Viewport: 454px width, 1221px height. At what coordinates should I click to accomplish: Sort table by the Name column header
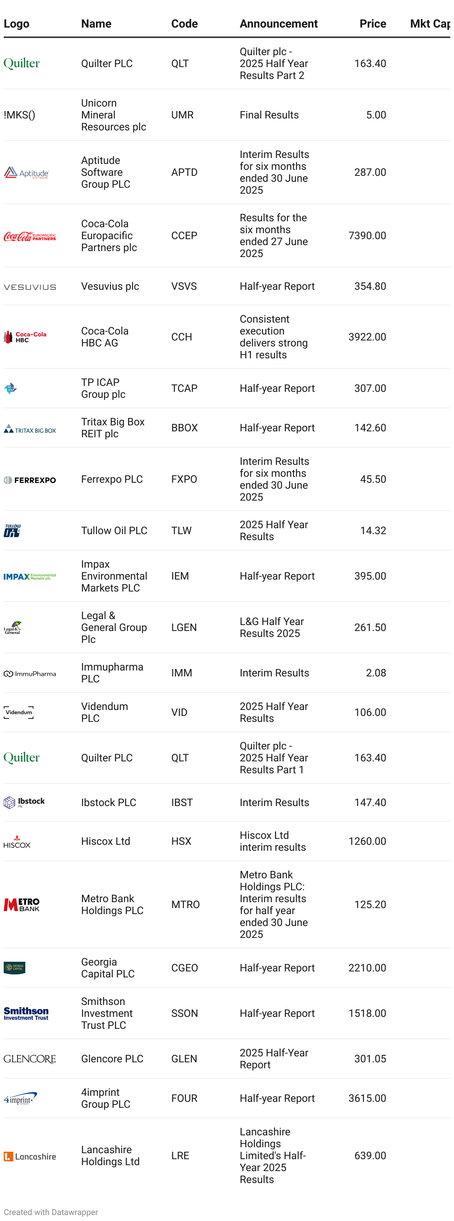coord(96,24)
